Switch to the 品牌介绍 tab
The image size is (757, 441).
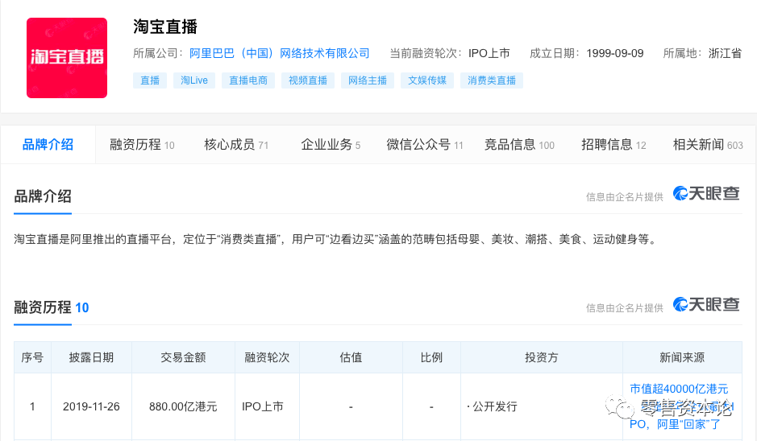(x=48, y=145)
